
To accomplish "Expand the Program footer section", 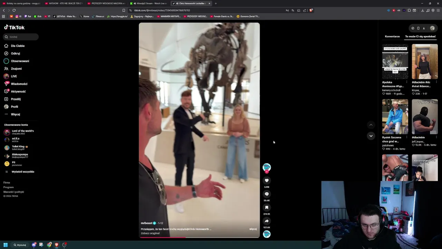I will pyautogui.click(x=9, y=187).
